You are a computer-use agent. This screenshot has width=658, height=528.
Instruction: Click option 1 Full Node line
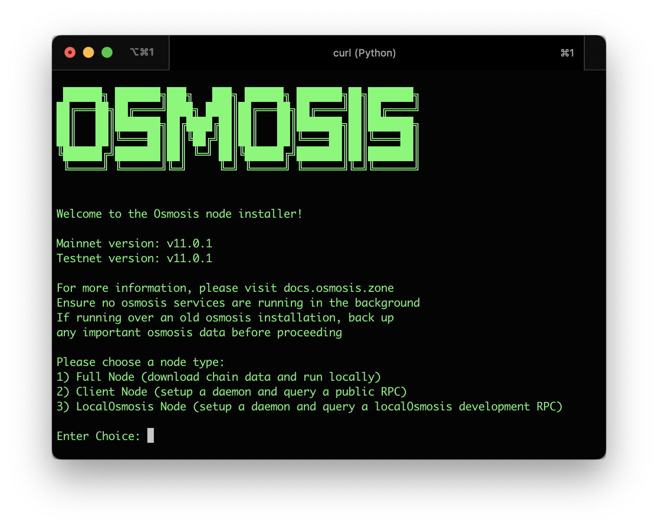[x=219, y=377]
